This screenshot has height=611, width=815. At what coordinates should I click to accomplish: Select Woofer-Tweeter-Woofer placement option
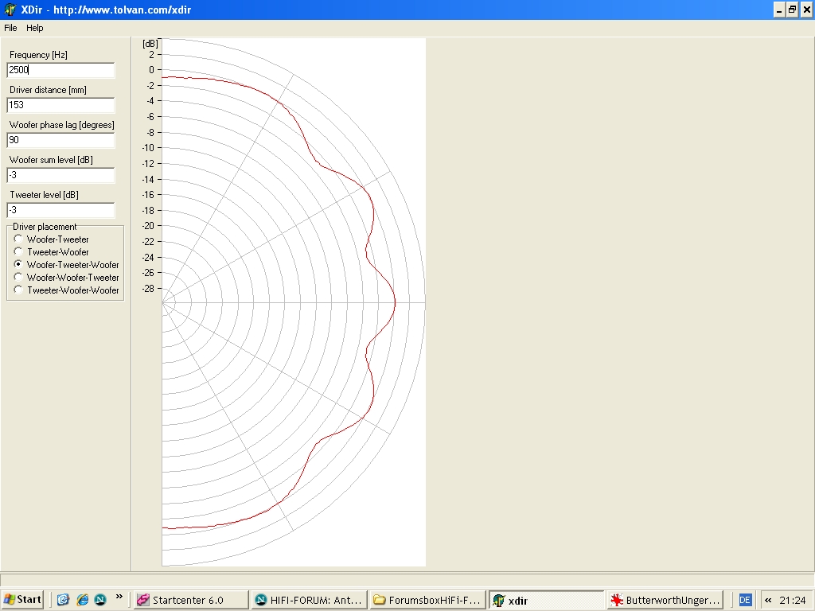18,265
